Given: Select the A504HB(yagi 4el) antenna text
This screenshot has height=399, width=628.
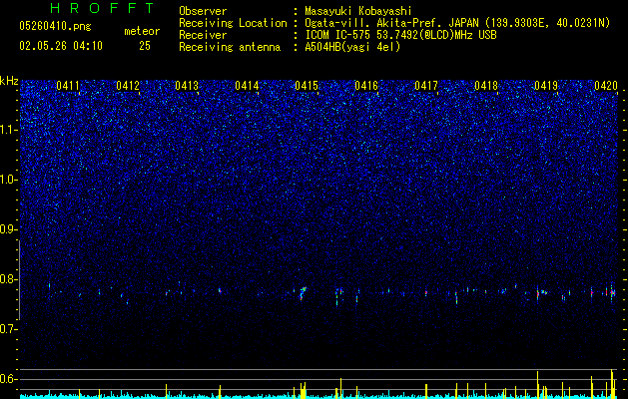Looking at the screenshot, I should 352,47.
